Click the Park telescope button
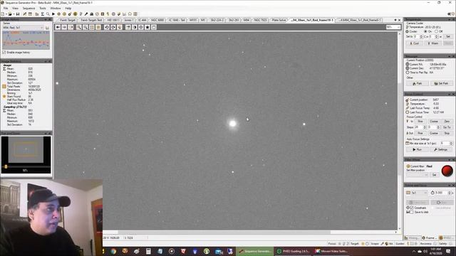Screen dimensions: 456x256 point(418,83)
